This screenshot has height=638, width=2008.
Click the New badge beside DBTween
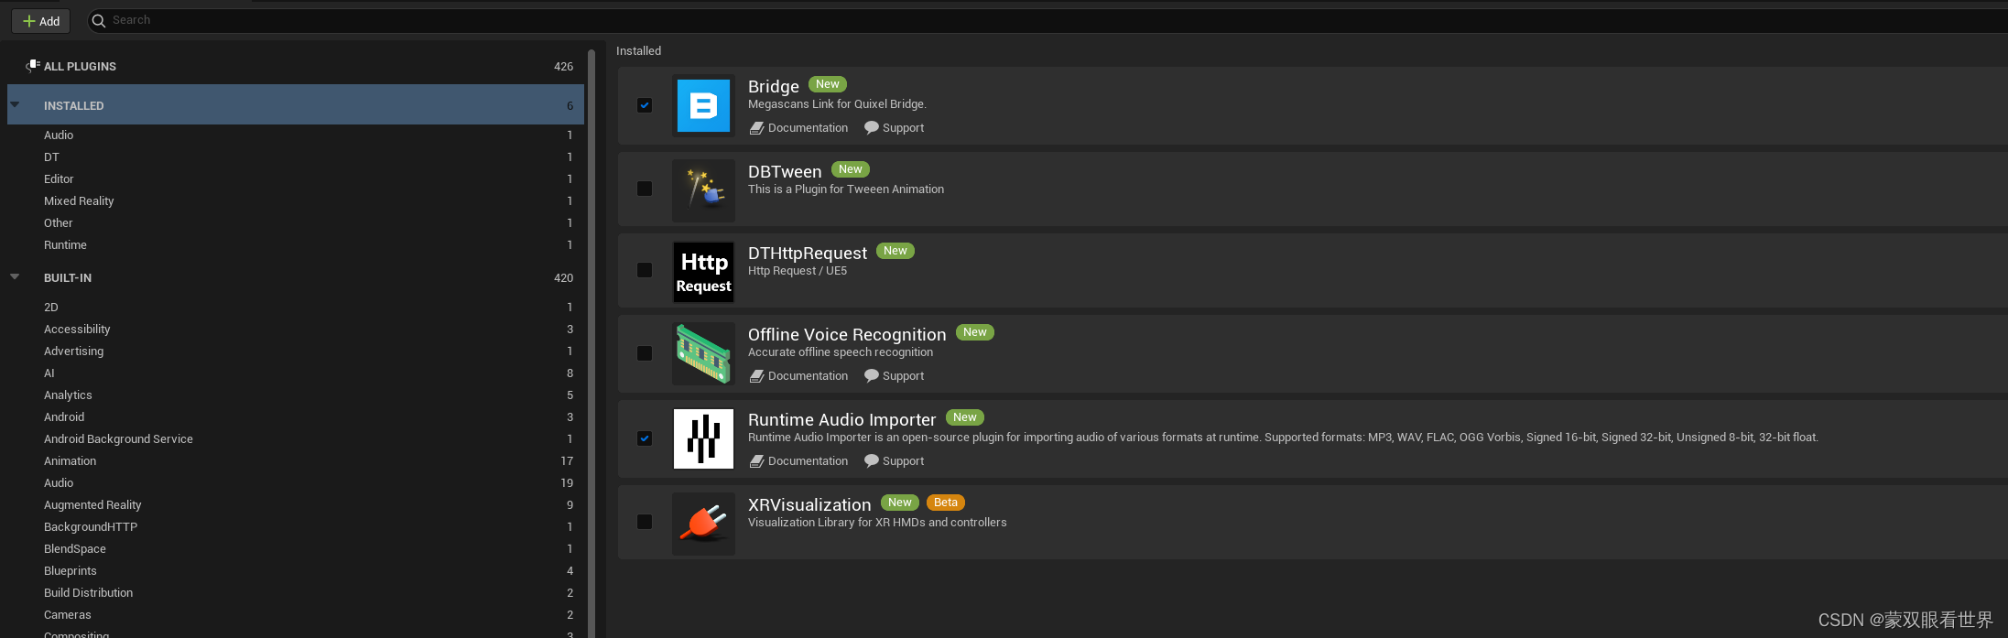click(851, 169)
